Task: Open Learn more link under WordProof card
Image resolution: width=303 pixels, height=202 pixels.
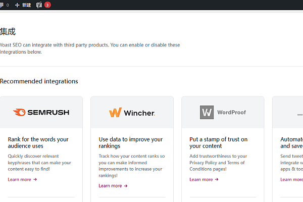Action: point(204,180)
